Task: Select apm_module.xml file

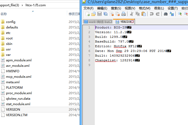Action: [19, 60]
